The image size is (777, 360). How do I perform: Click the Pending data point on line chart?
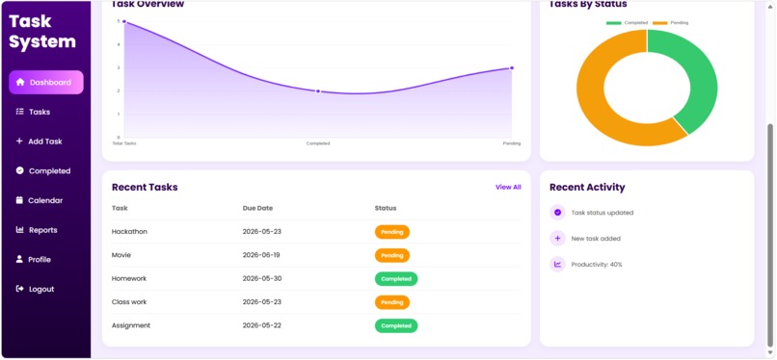[x=511, y=67]
